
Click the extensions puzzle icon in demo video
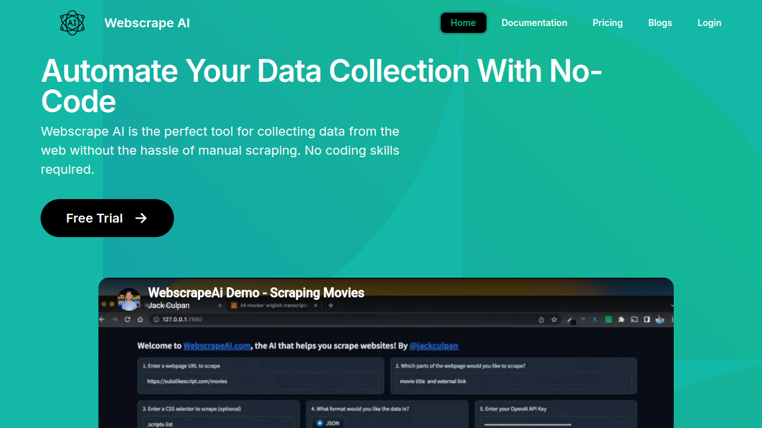point(622,320)
